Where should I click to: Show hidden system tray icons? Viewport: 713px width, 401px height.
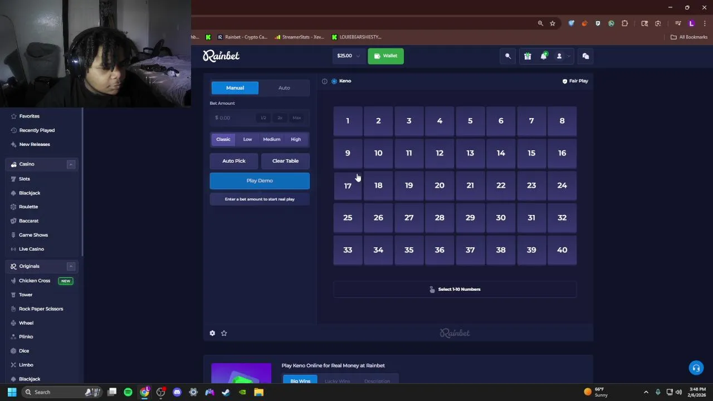point(646,392)
